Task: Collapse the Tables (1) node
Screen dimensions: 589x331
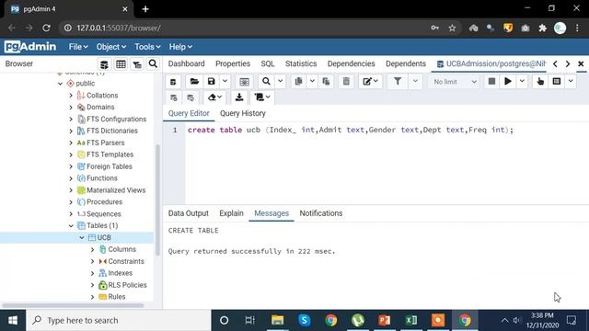Action: (x=71, y=226)
